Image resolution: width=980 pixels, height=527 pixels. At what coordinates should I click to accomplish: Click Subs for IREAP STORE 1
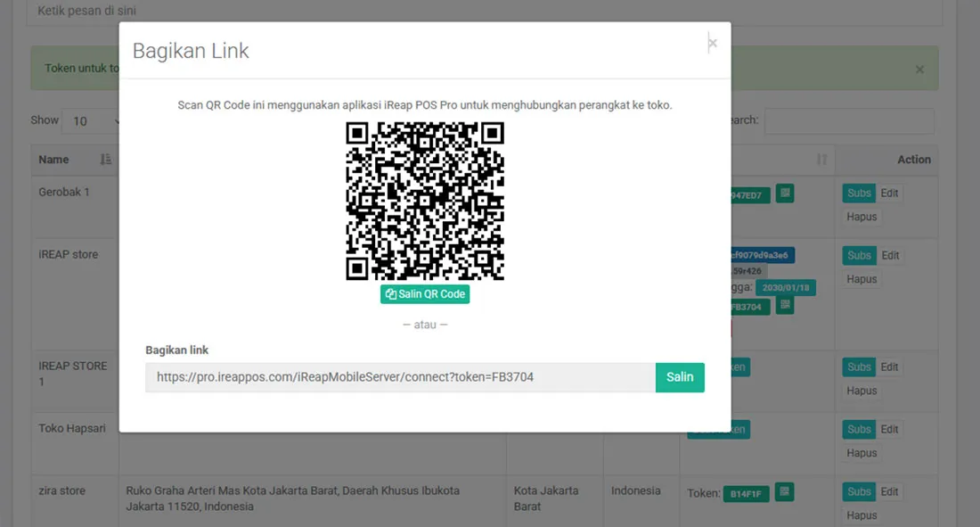(x=859, y=366)
